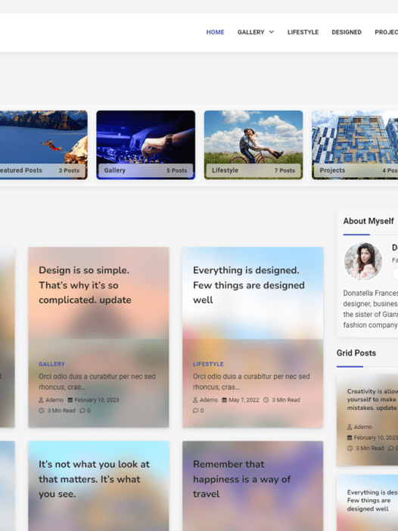This screenshot has height=531, width=398.
Task: Click the 'Lifestyle' label on category card
Action: click(x=225, y=170)
